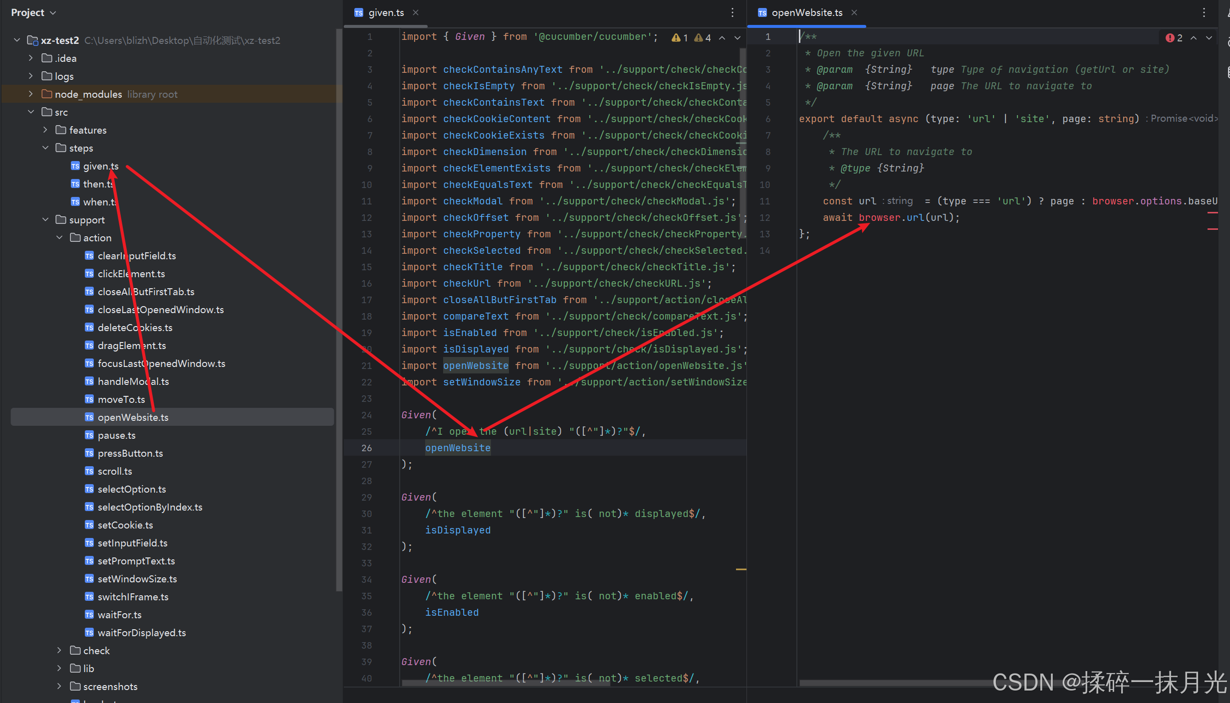Close the openWebsite.ts editor tab
This screenshot has height=703, width=1230.
[854, 13]
